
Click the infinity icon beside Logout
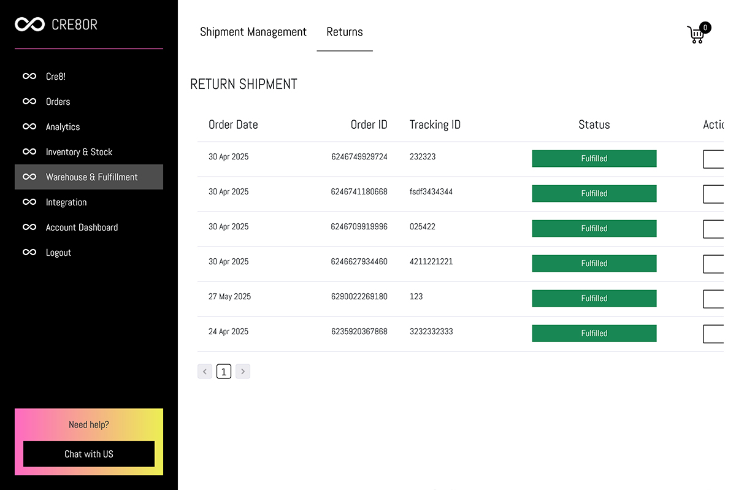[29, 253]
